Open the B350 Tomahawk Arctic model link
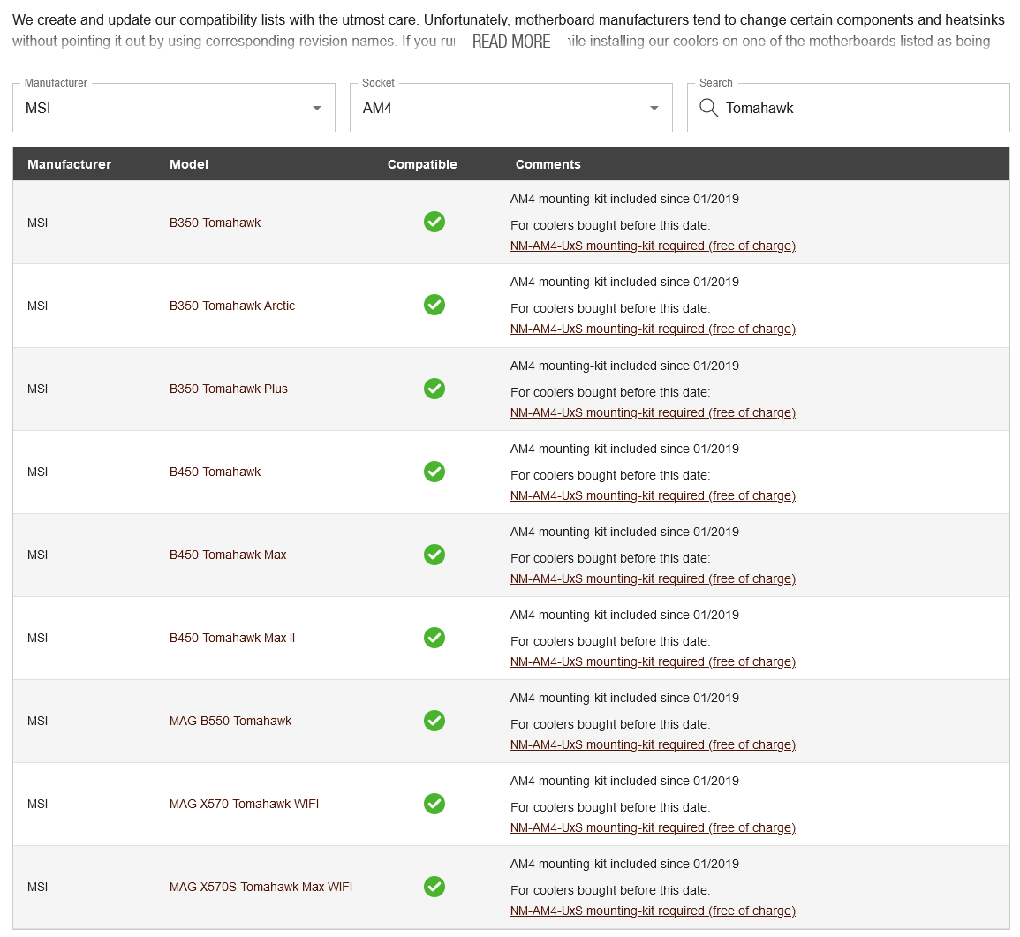1020x937 pixels. point(232,306)
